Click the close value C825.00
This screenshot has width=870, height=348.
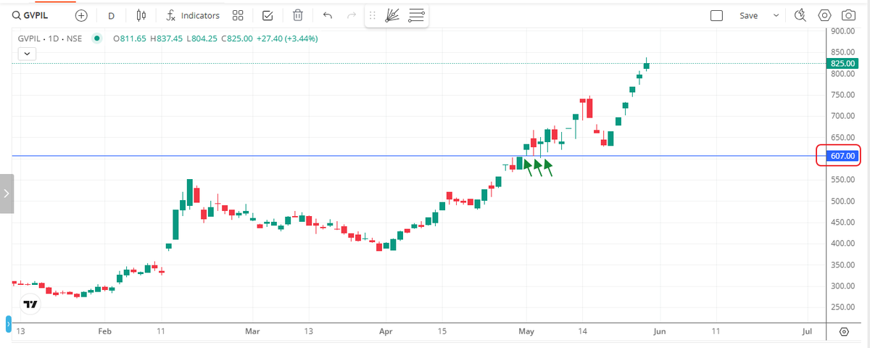click(237, 38)
